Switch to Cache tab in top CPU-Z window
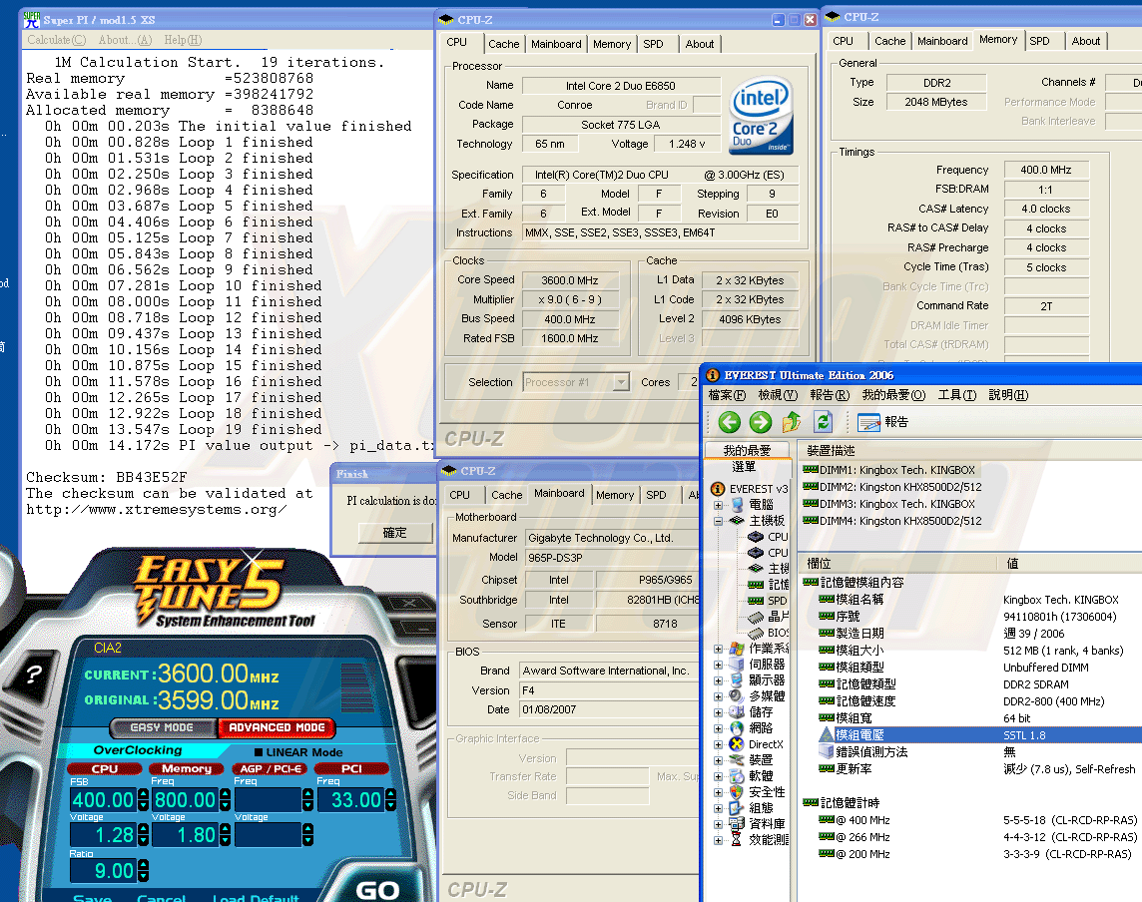The height and width of the screenshot is (902, 1142). pos(504,44)
